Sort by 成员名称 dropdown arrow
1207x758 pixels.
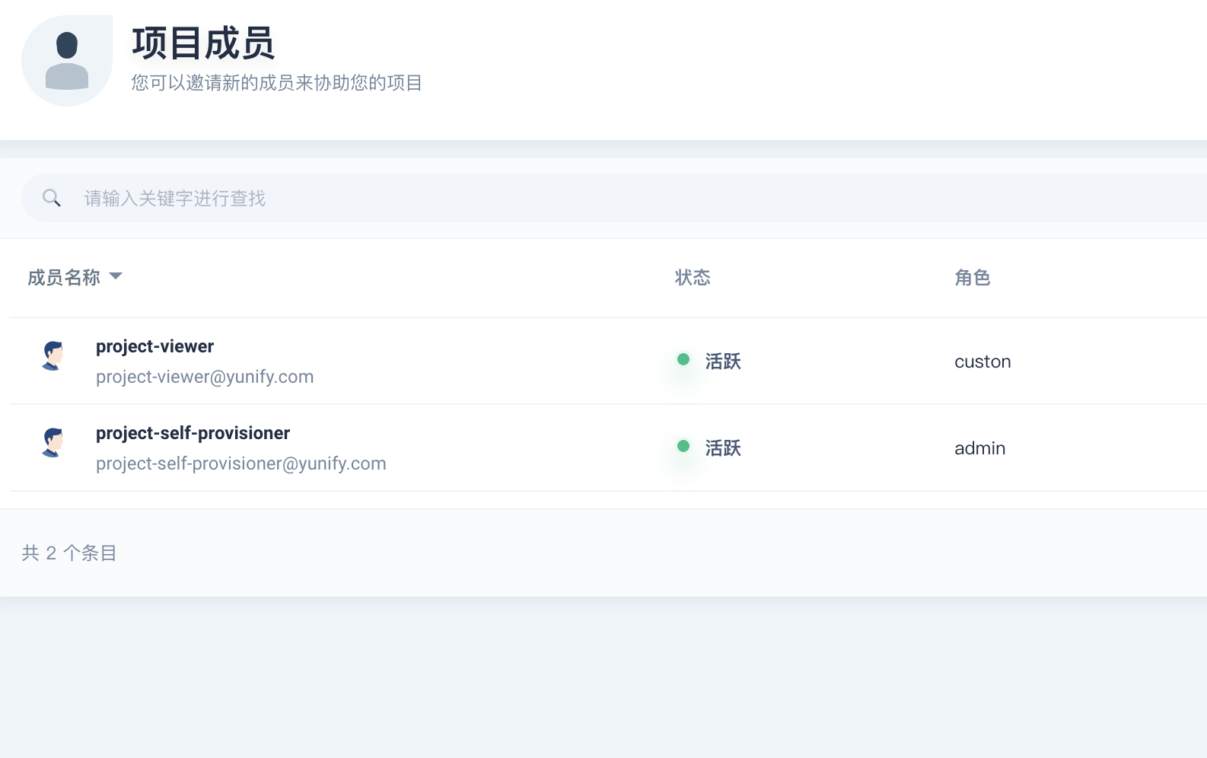click(116, 275)
